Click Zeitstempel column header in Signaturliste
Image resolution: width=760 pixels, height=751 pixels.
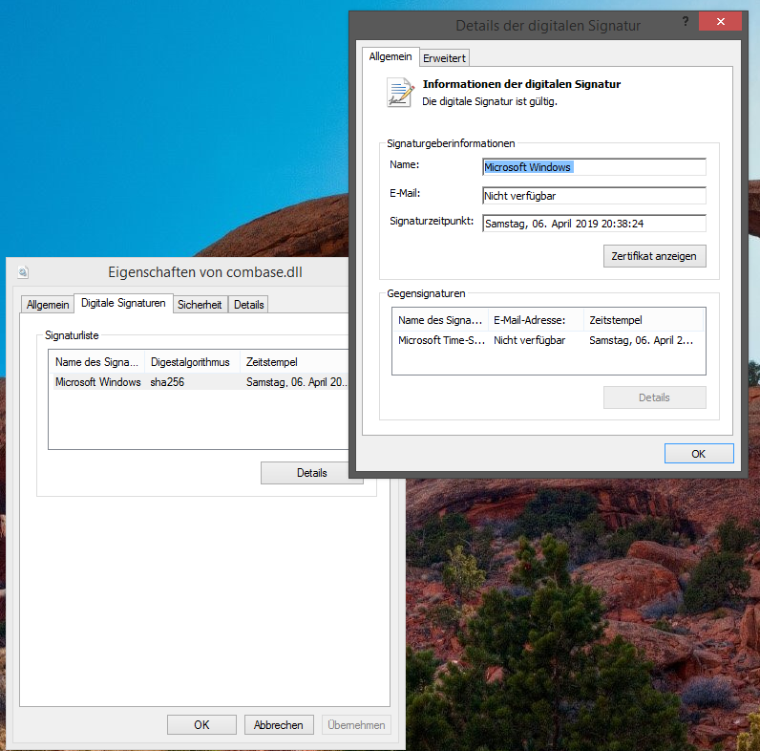point(294,362)
